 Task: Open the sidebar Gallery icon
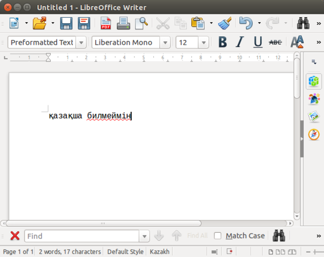314,117
